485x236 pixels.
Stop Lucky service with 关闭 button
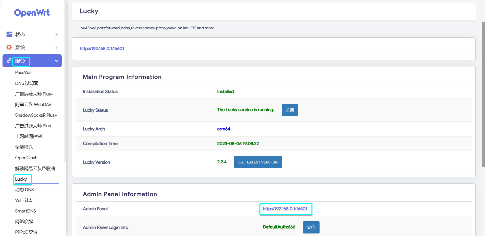290,110
